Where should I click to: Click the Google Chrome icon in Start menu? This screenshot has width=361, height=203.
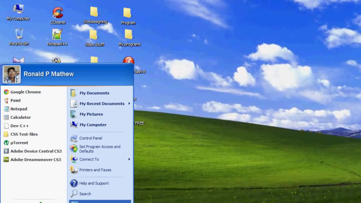point(6,92)
